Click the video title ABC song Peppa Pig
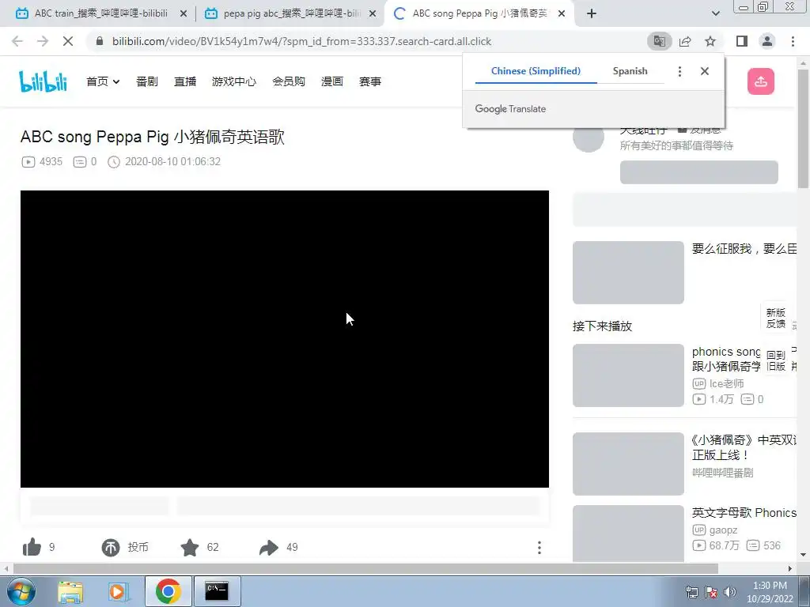Image resolution: width=810 pixels, height=607 pixels. [153, 137]
